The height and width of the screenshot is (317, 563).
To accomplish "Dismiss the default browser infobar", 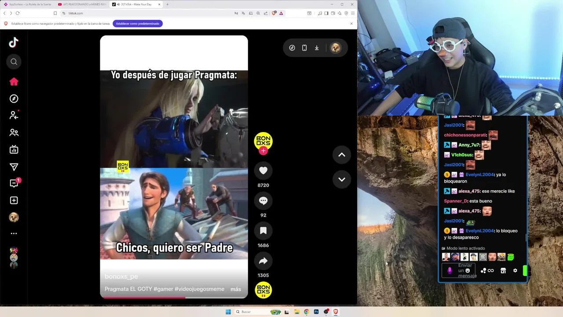I will coord(351,23).
